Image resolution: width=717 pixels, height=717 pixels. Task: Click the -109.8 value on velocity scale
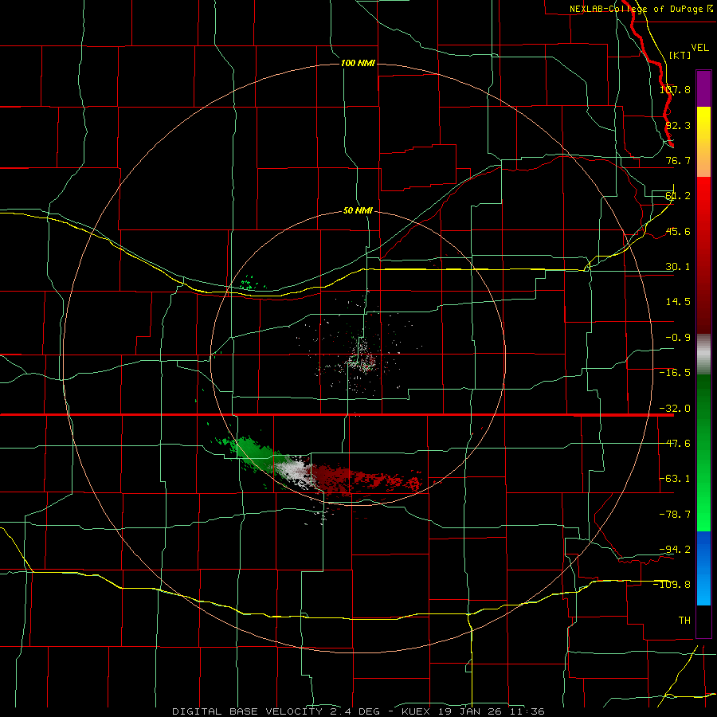pyautogui.click(x=672, y=585)
